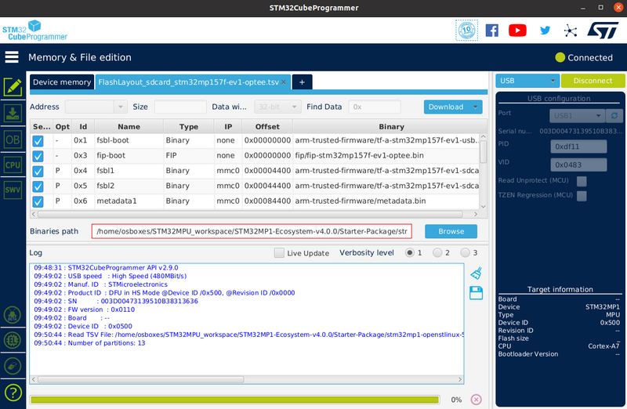
Task: Click the ST logo
Action: point(603,31)
